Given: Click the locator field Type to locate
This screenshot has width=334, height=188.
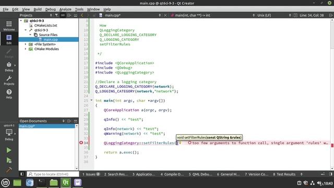Looking at the screenshot, I should coord(53,174).
